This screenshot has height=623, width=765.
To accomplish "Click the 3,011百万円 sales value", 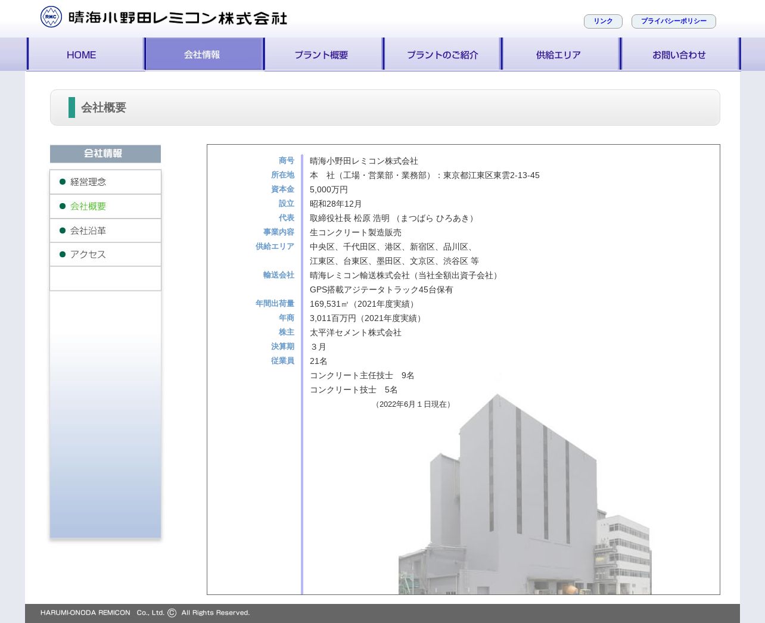I will click(x=333, y=319).
